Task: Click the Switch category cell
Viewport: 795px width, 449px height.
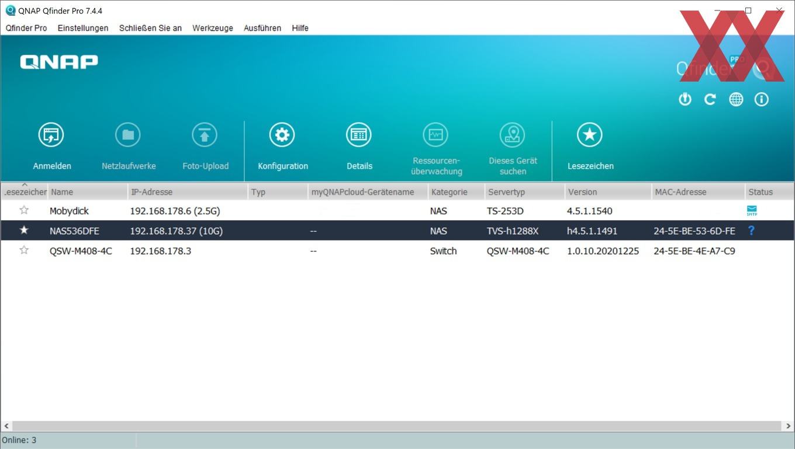Action: 443,251
